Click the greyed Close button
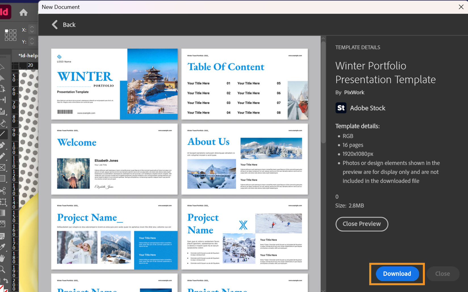 442,274
